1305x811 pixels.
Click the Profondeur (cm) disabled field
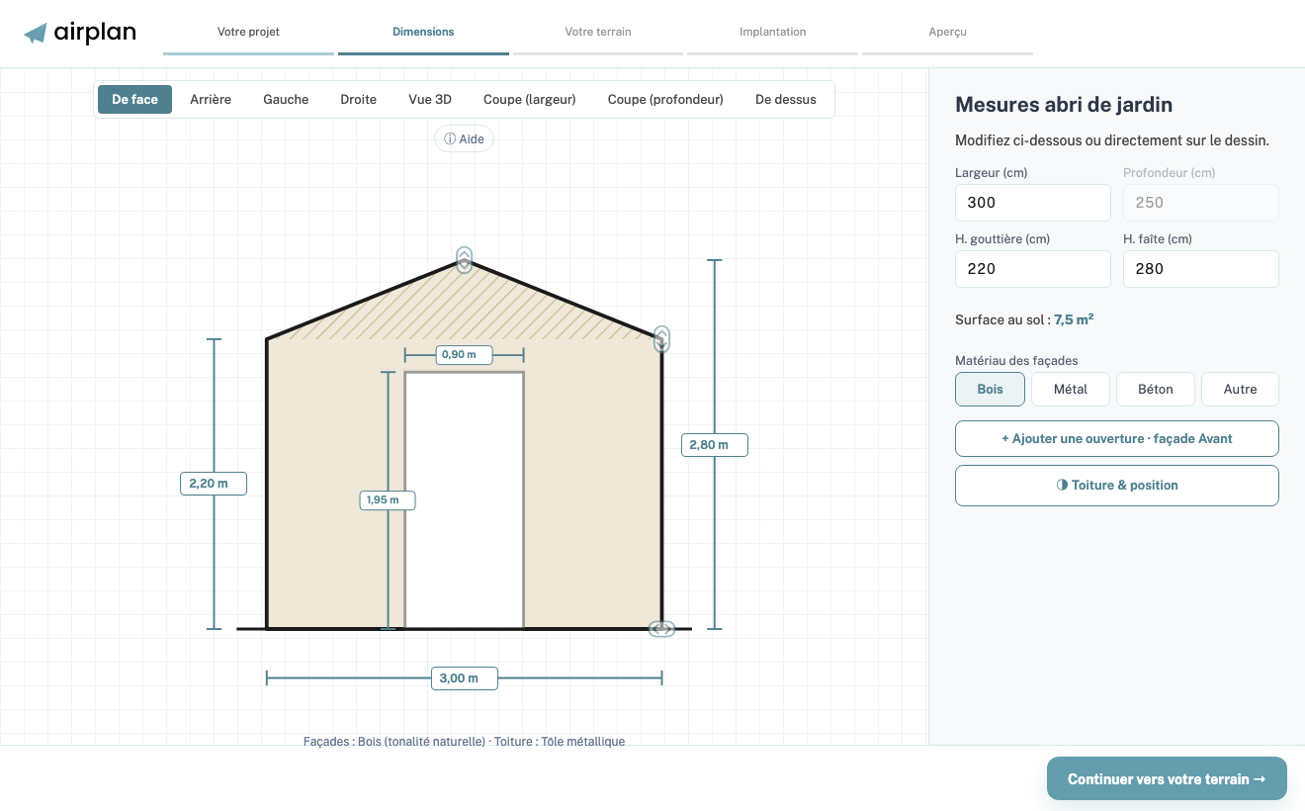tap(1201, 203)
